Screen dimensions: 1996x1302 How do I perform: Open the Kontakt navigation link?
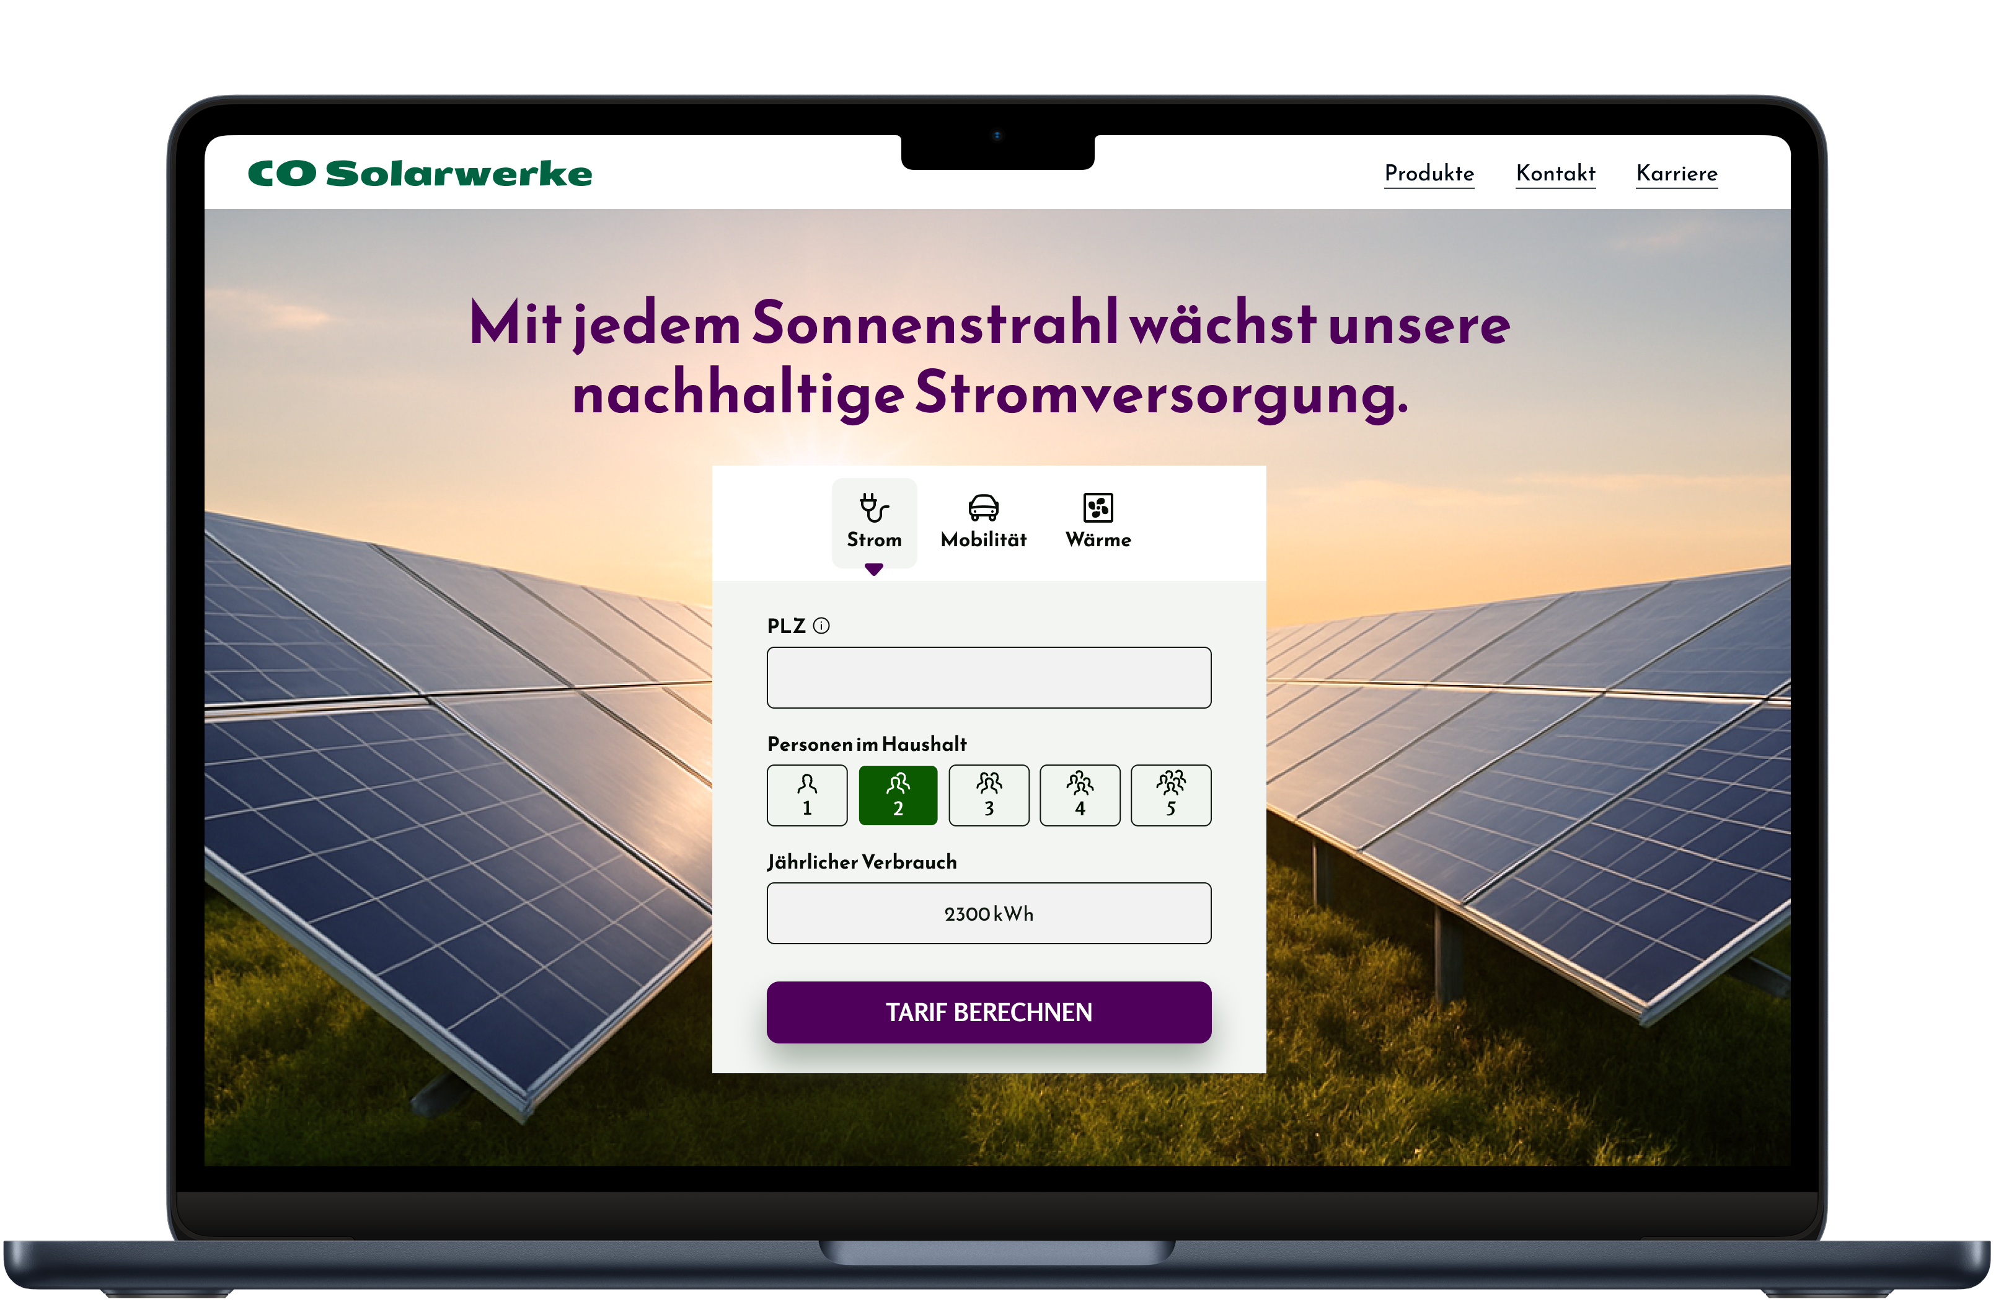(x=1556, y=174)
